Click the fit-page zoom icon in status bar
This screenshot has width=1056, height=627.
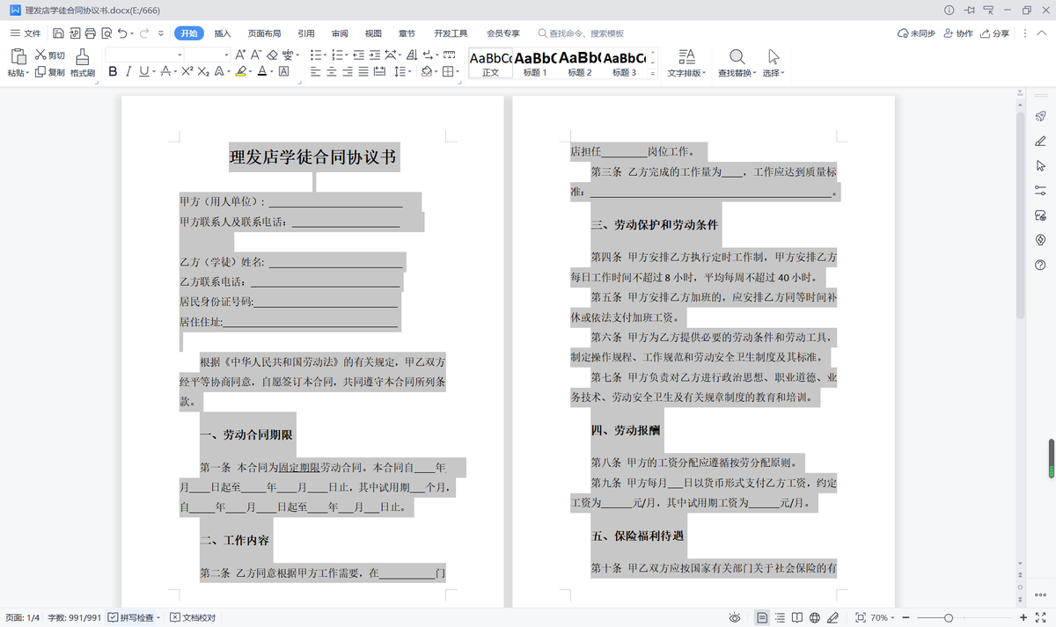click(860, 617)
